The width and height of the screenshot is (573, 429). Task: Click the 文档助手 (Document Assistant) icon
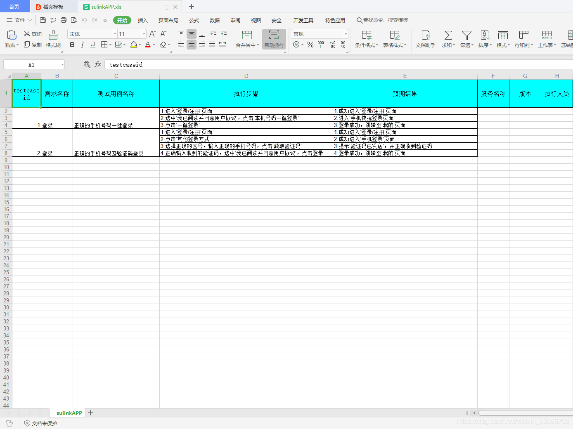pos(425,39)
